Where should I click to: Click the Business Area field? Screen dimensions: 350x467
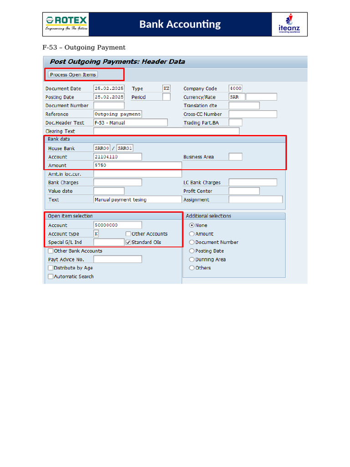pyautogui.click(x=236, y=157)
